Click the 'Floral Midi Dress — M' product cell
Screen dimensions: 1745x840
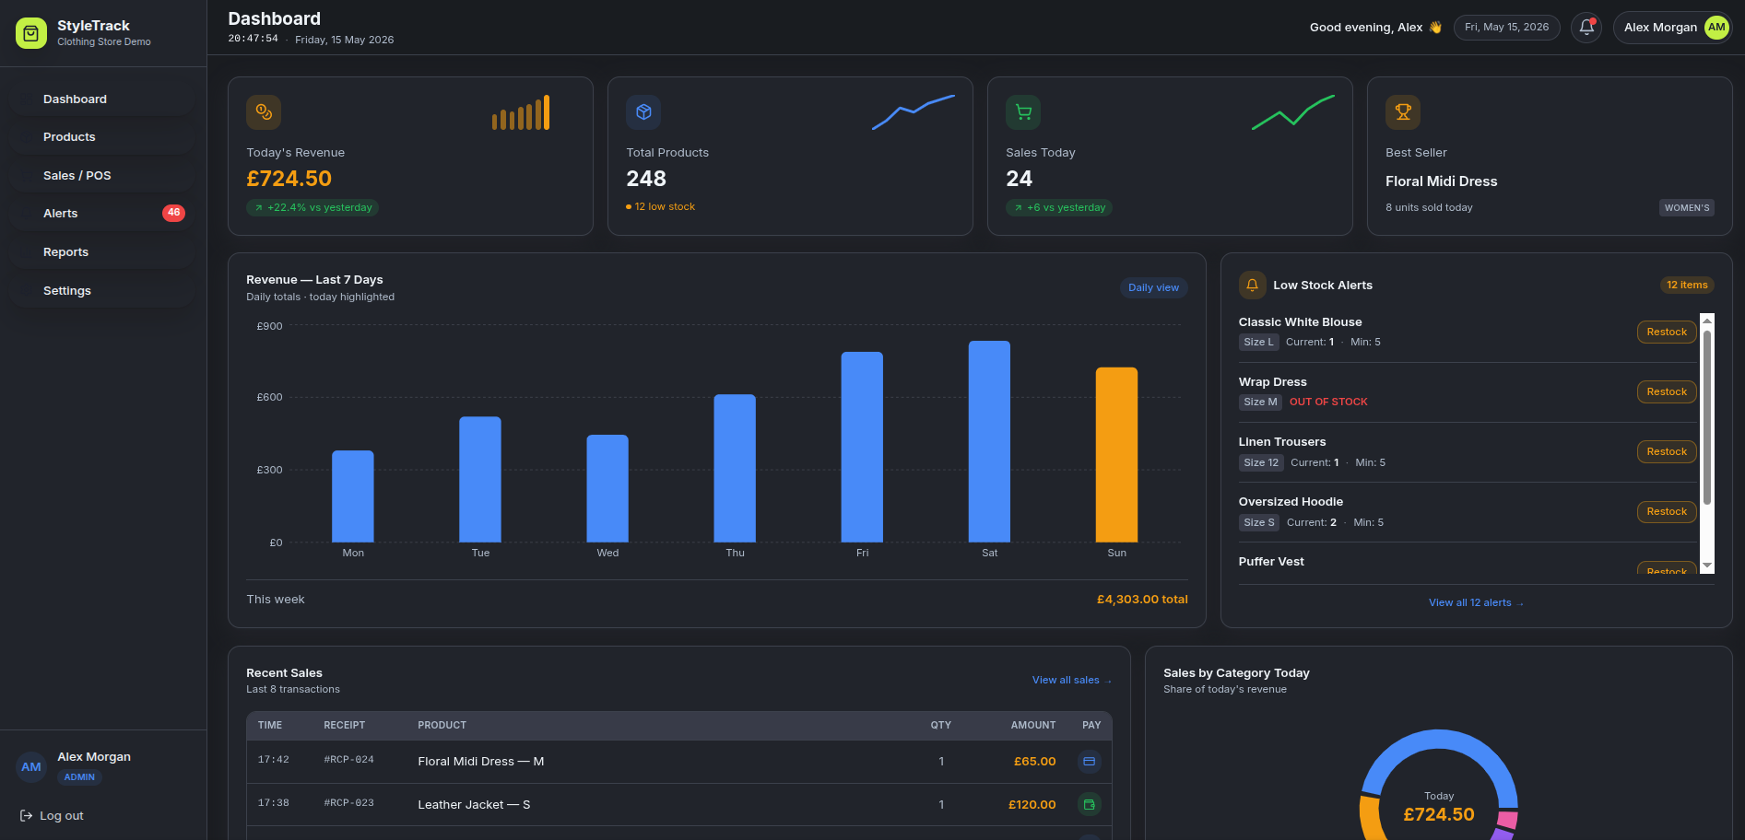[481, 762]
